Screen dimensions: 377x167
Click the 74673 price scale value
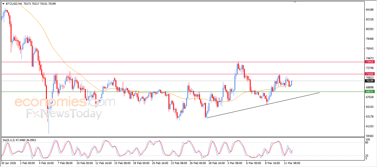(x=370, y=58)
